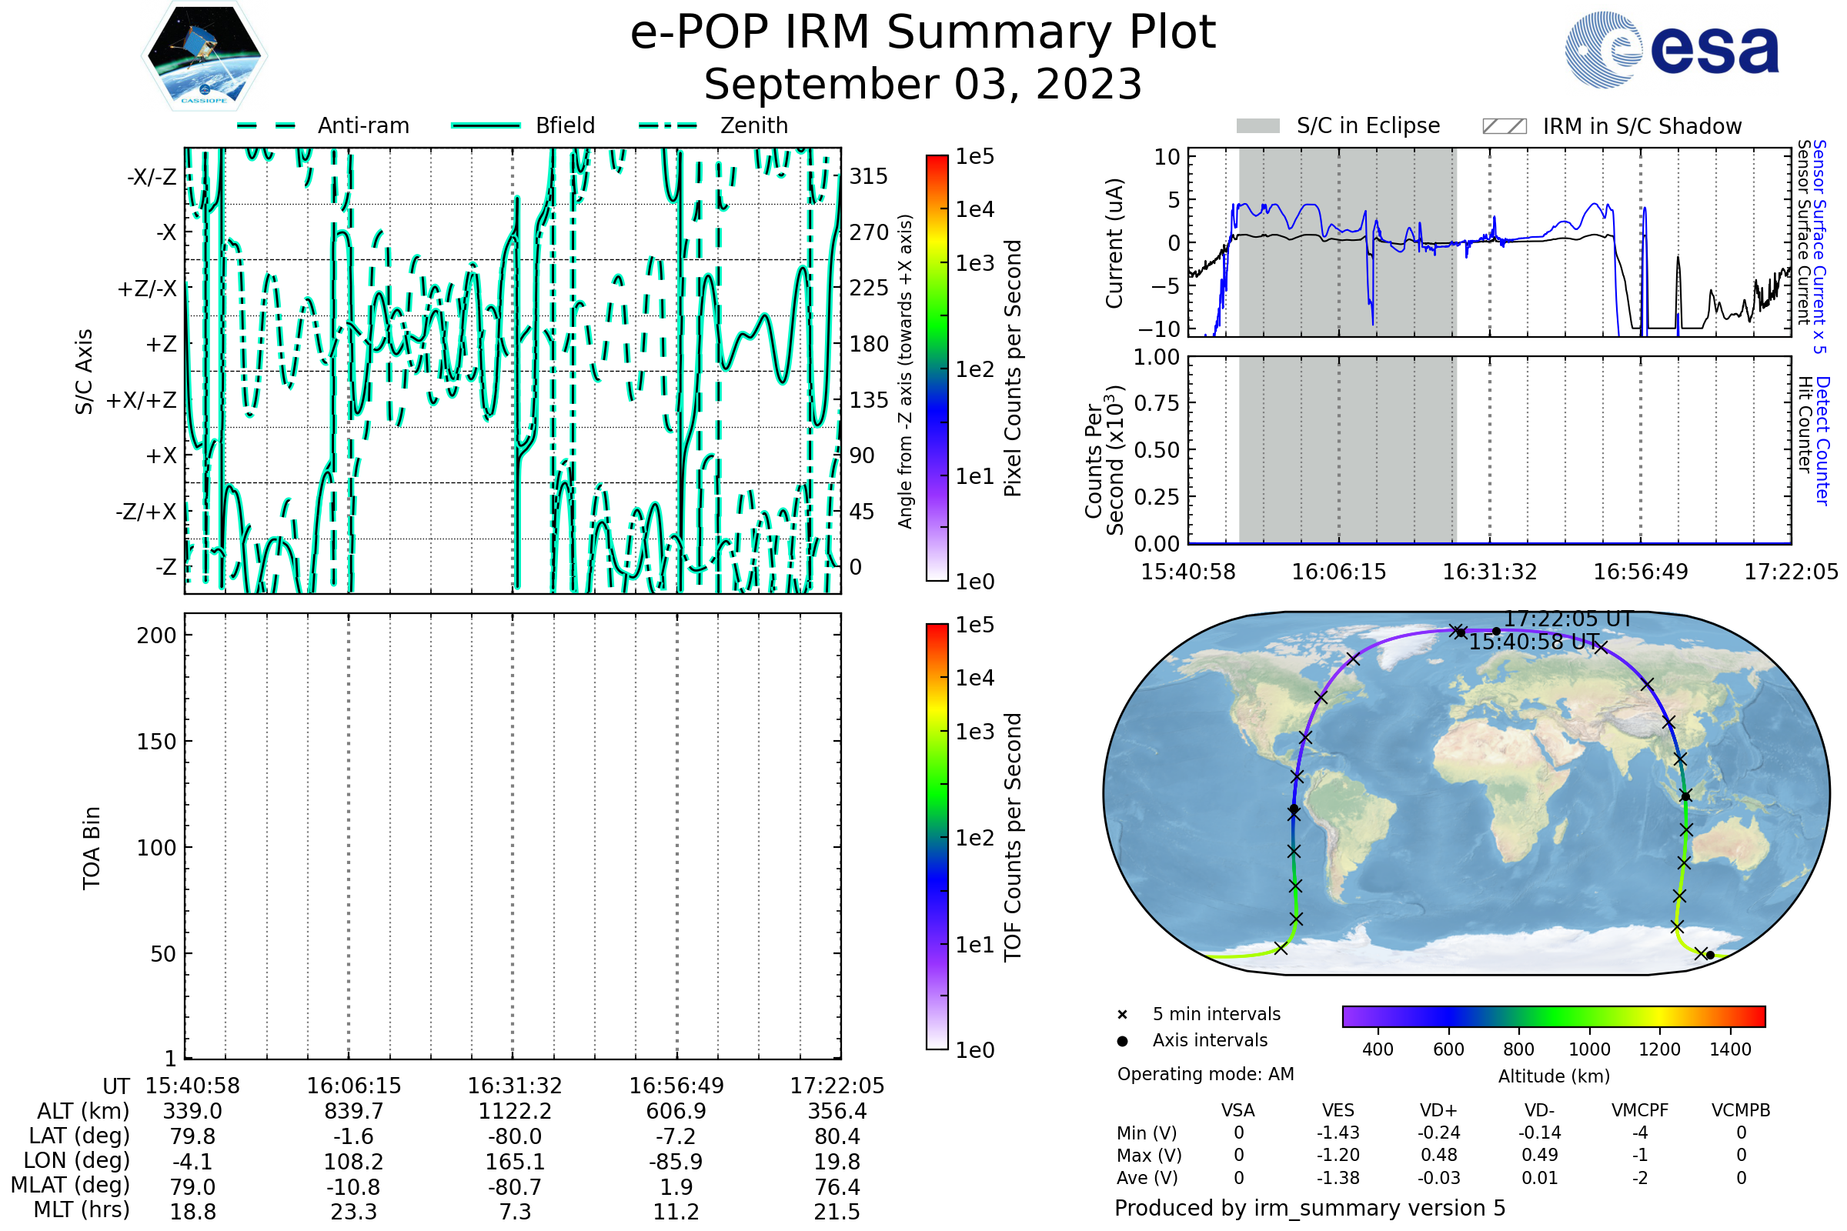Click the Pixel Counts per Second colorbar

tap(937, 368)
